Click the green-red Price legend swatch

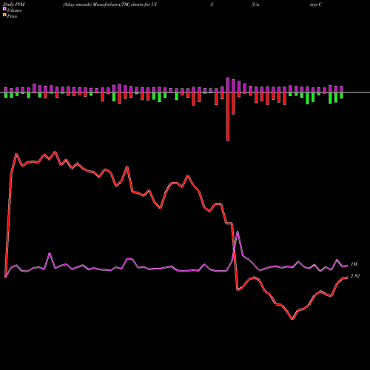click(x=4, y=16)
